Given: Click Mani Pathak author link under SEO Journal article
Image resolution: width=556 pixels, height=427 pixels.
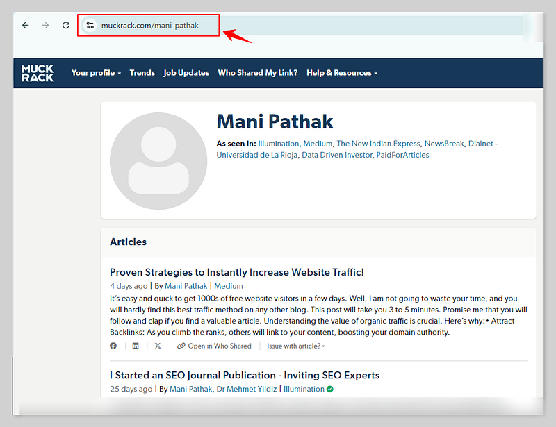Looking at the screenshot, I should click(x=190, y=389).
